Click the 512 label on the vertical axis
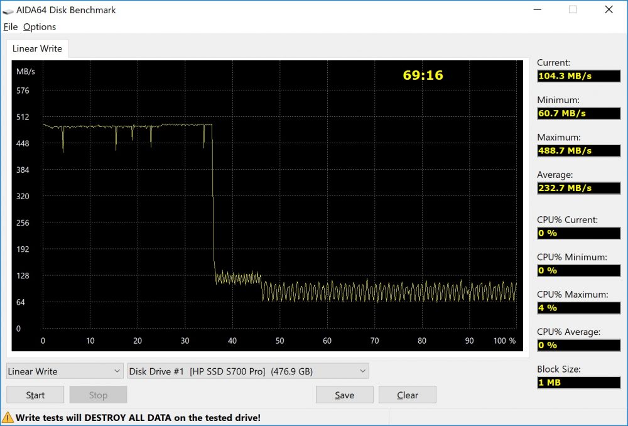Screen dimensions: 628x426 coord(23,117)
